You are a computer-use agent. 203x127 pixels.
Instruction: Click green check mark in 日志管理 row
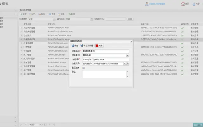tap(182, 47)
